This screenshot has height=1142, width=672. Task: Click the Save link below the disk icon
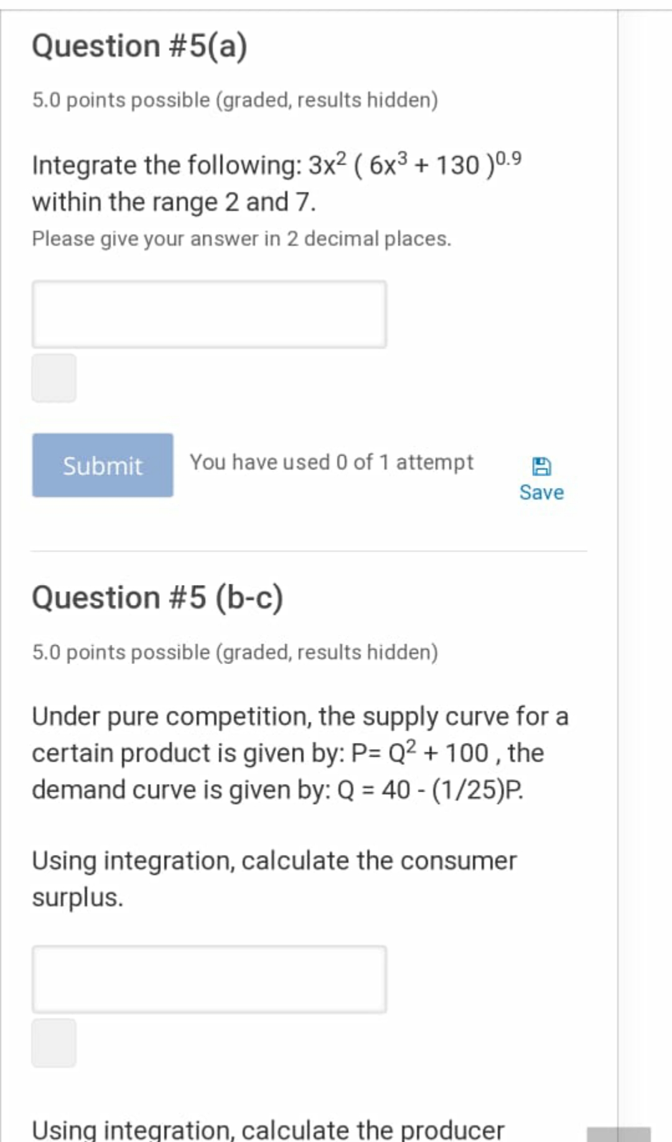coord(541,492)
